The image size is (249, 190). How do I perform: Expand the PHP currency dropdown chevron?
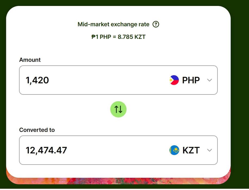click(209, 80)
